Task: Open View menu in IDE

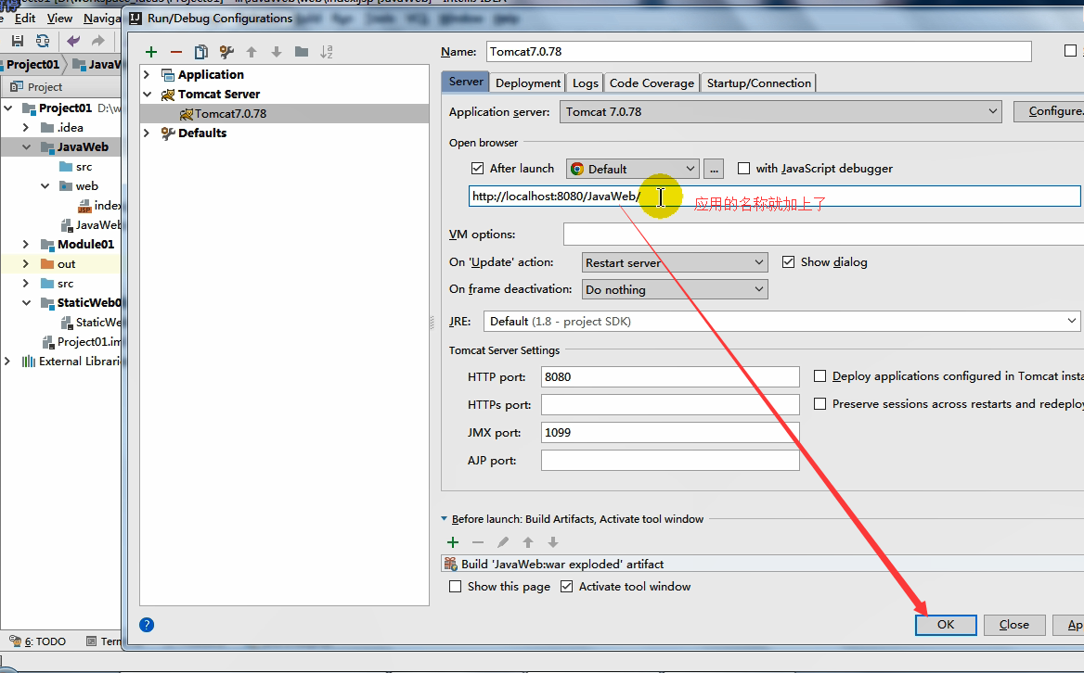Action: [x=59, y=19]
